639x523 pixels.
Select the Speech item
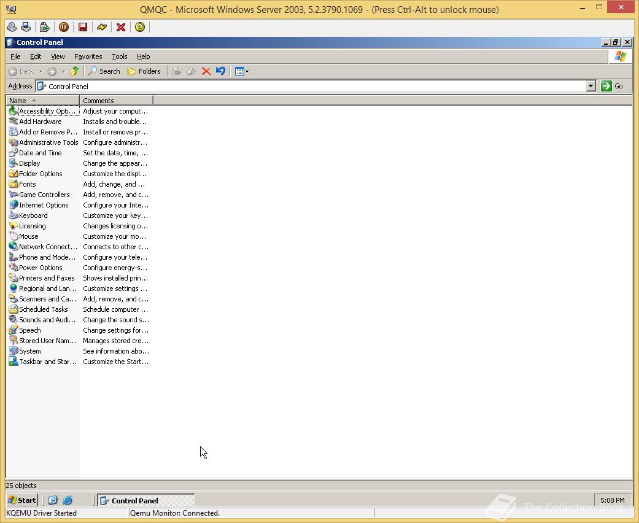[x=25, y=330]
